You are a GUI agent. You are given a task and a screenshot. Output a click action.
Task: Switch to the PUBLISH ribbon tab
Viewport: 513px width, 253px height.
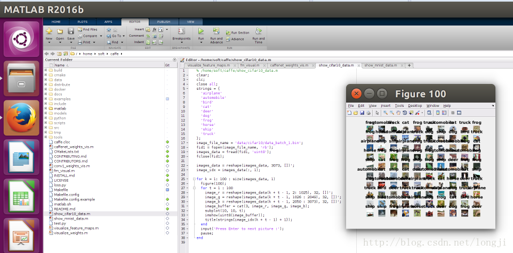tap(164, 22)
